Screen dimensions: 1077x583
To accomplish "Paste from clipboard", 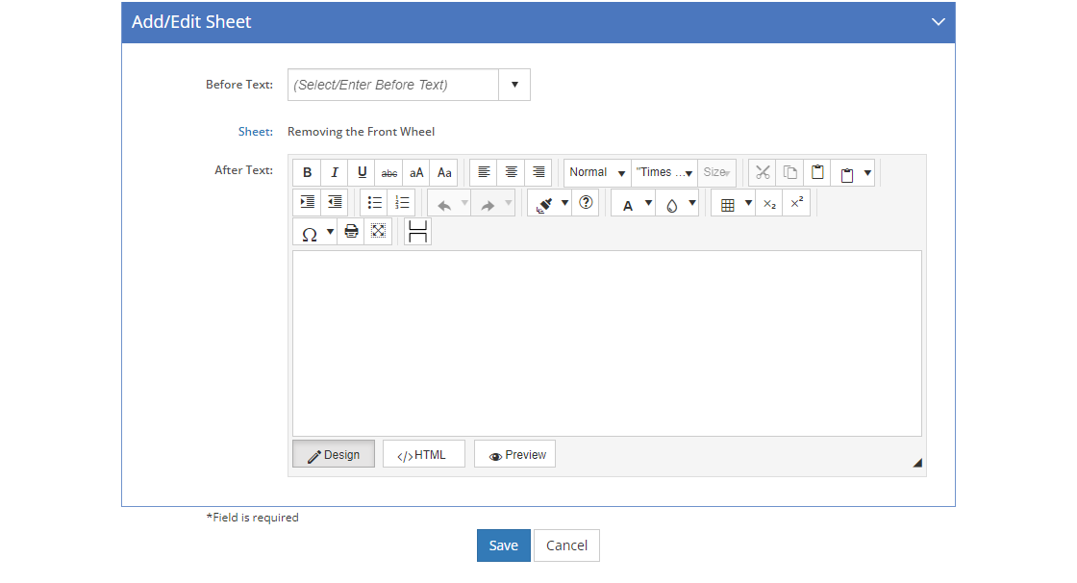I will [x=817, y=172].
